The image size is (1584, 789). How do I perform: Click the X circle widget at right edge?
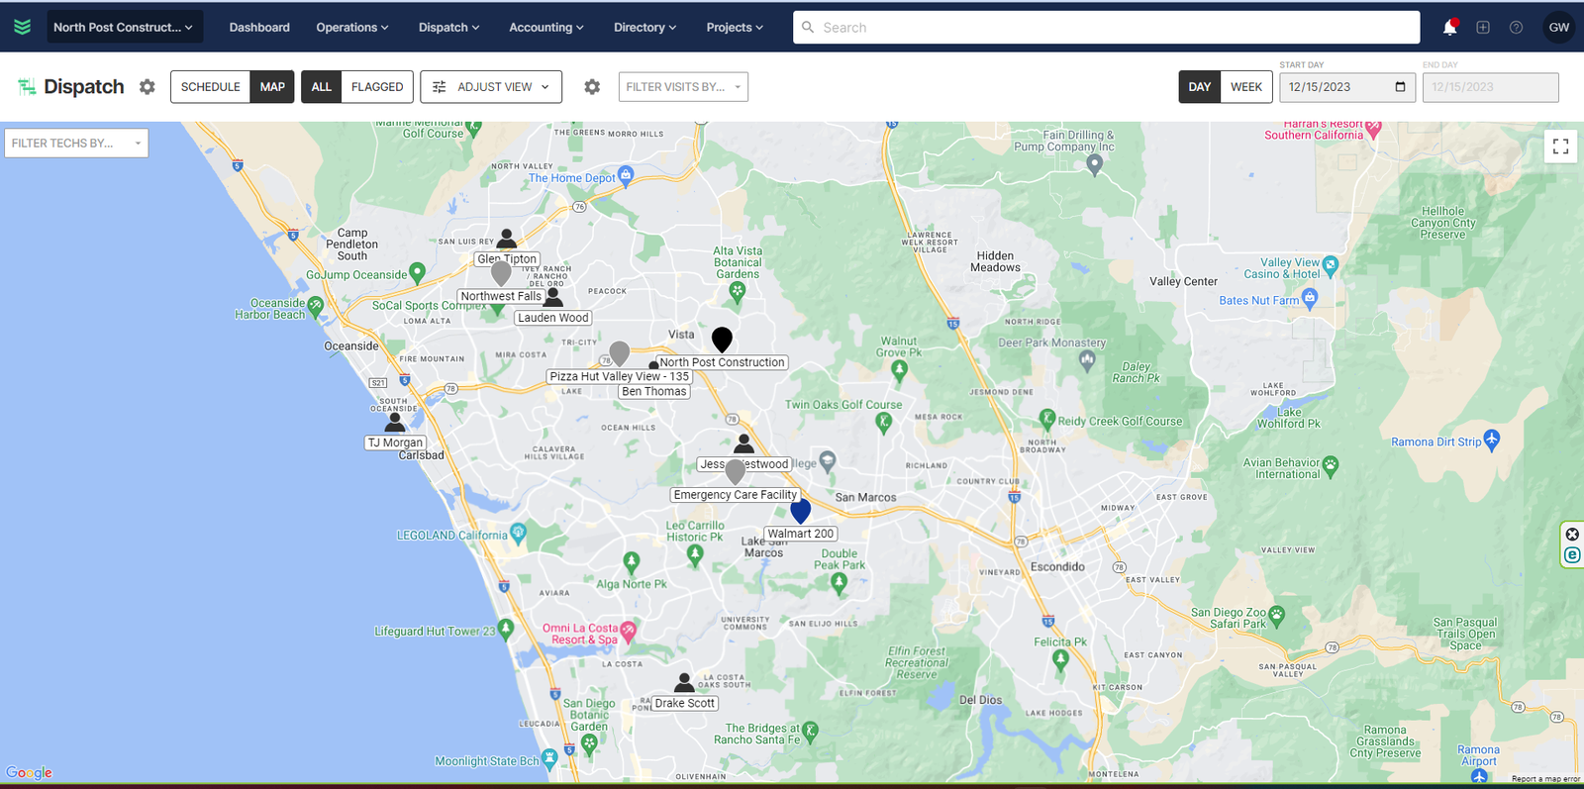(1572, 535)
